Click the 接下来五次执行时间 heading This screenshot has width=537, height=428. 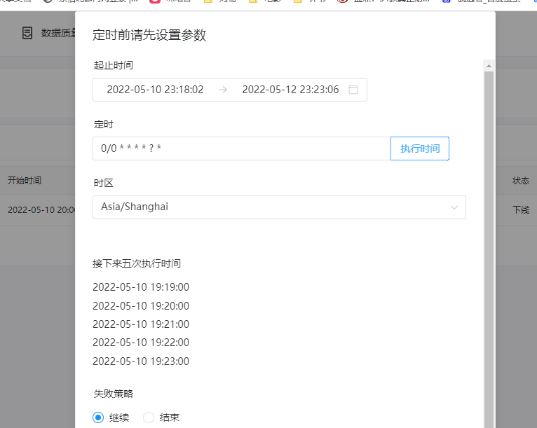point(137,263)
